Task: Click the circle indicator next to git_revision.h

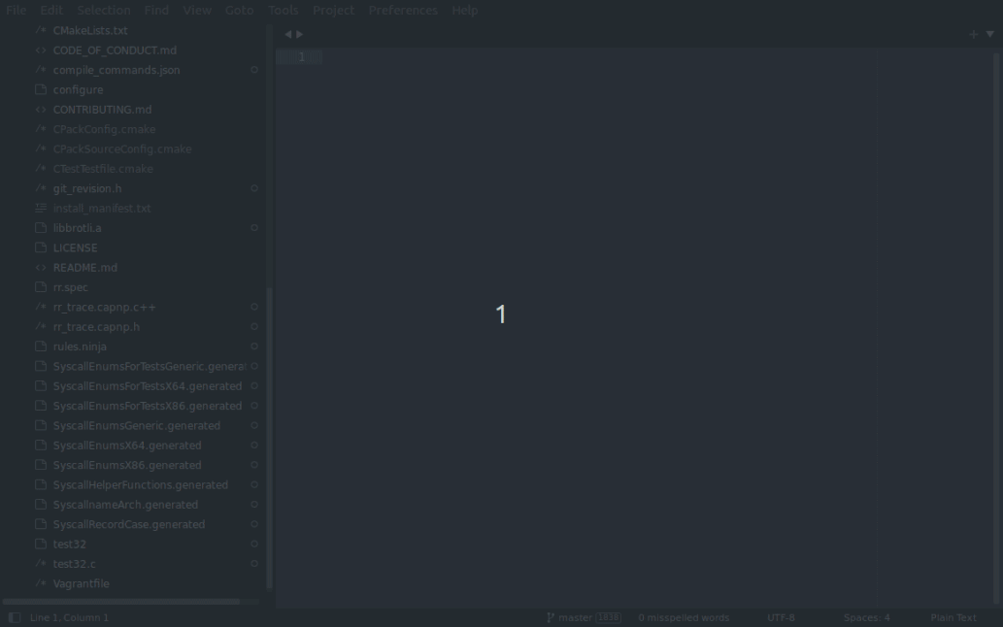Action: [253, 188]
